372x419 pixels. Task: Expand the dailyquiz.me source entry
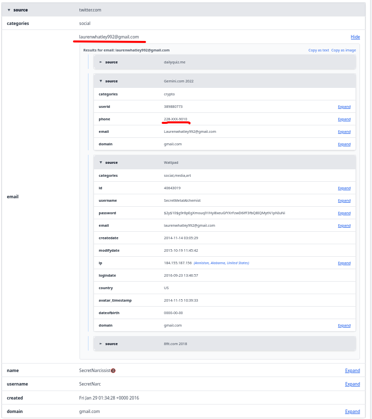tap(100, 62)
